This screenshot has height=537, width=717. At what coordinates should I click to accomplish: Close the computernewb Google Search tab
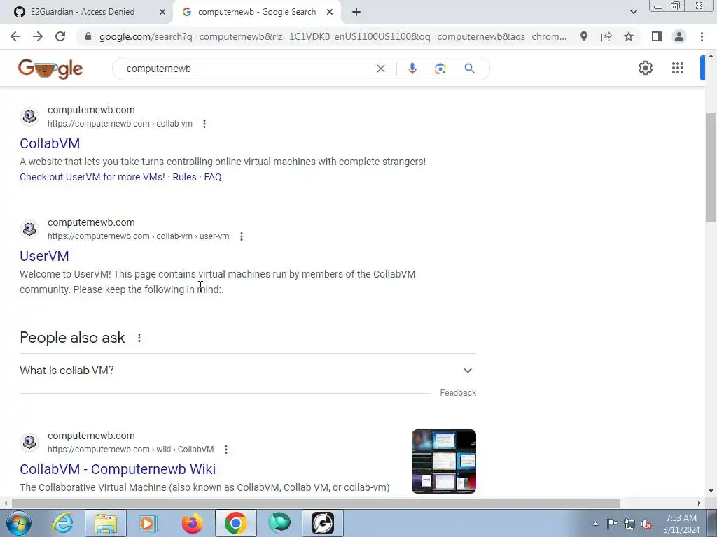click(330, 12)
